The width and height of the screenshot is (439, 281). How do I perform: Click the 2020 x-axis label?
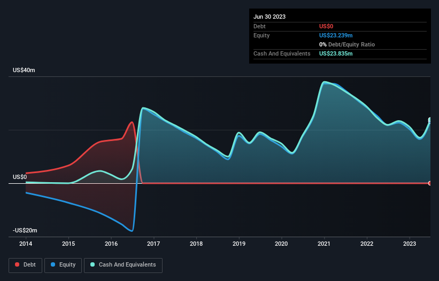tap(281, 244)
